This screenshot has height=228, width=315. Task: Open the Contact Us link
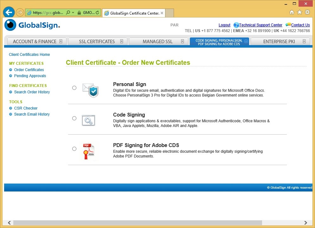click(x=300, y=25)
